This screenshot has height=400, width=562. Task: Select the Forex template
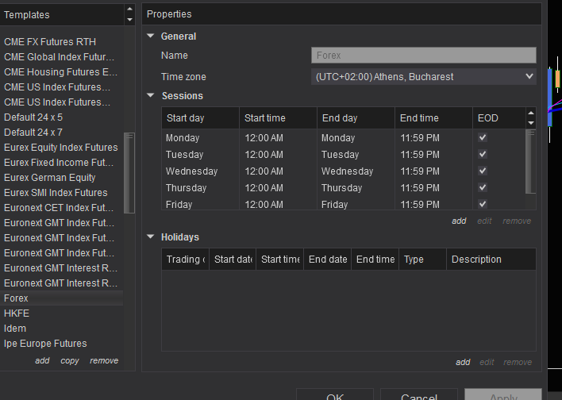62,298
